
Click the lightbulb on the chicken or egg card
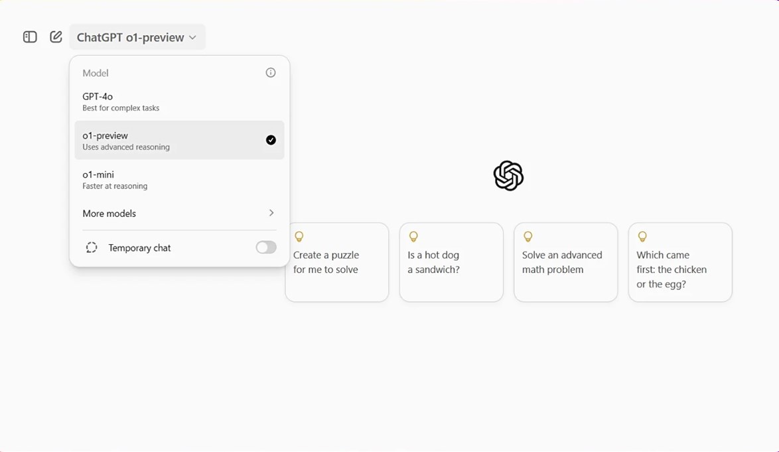point(642,236)
